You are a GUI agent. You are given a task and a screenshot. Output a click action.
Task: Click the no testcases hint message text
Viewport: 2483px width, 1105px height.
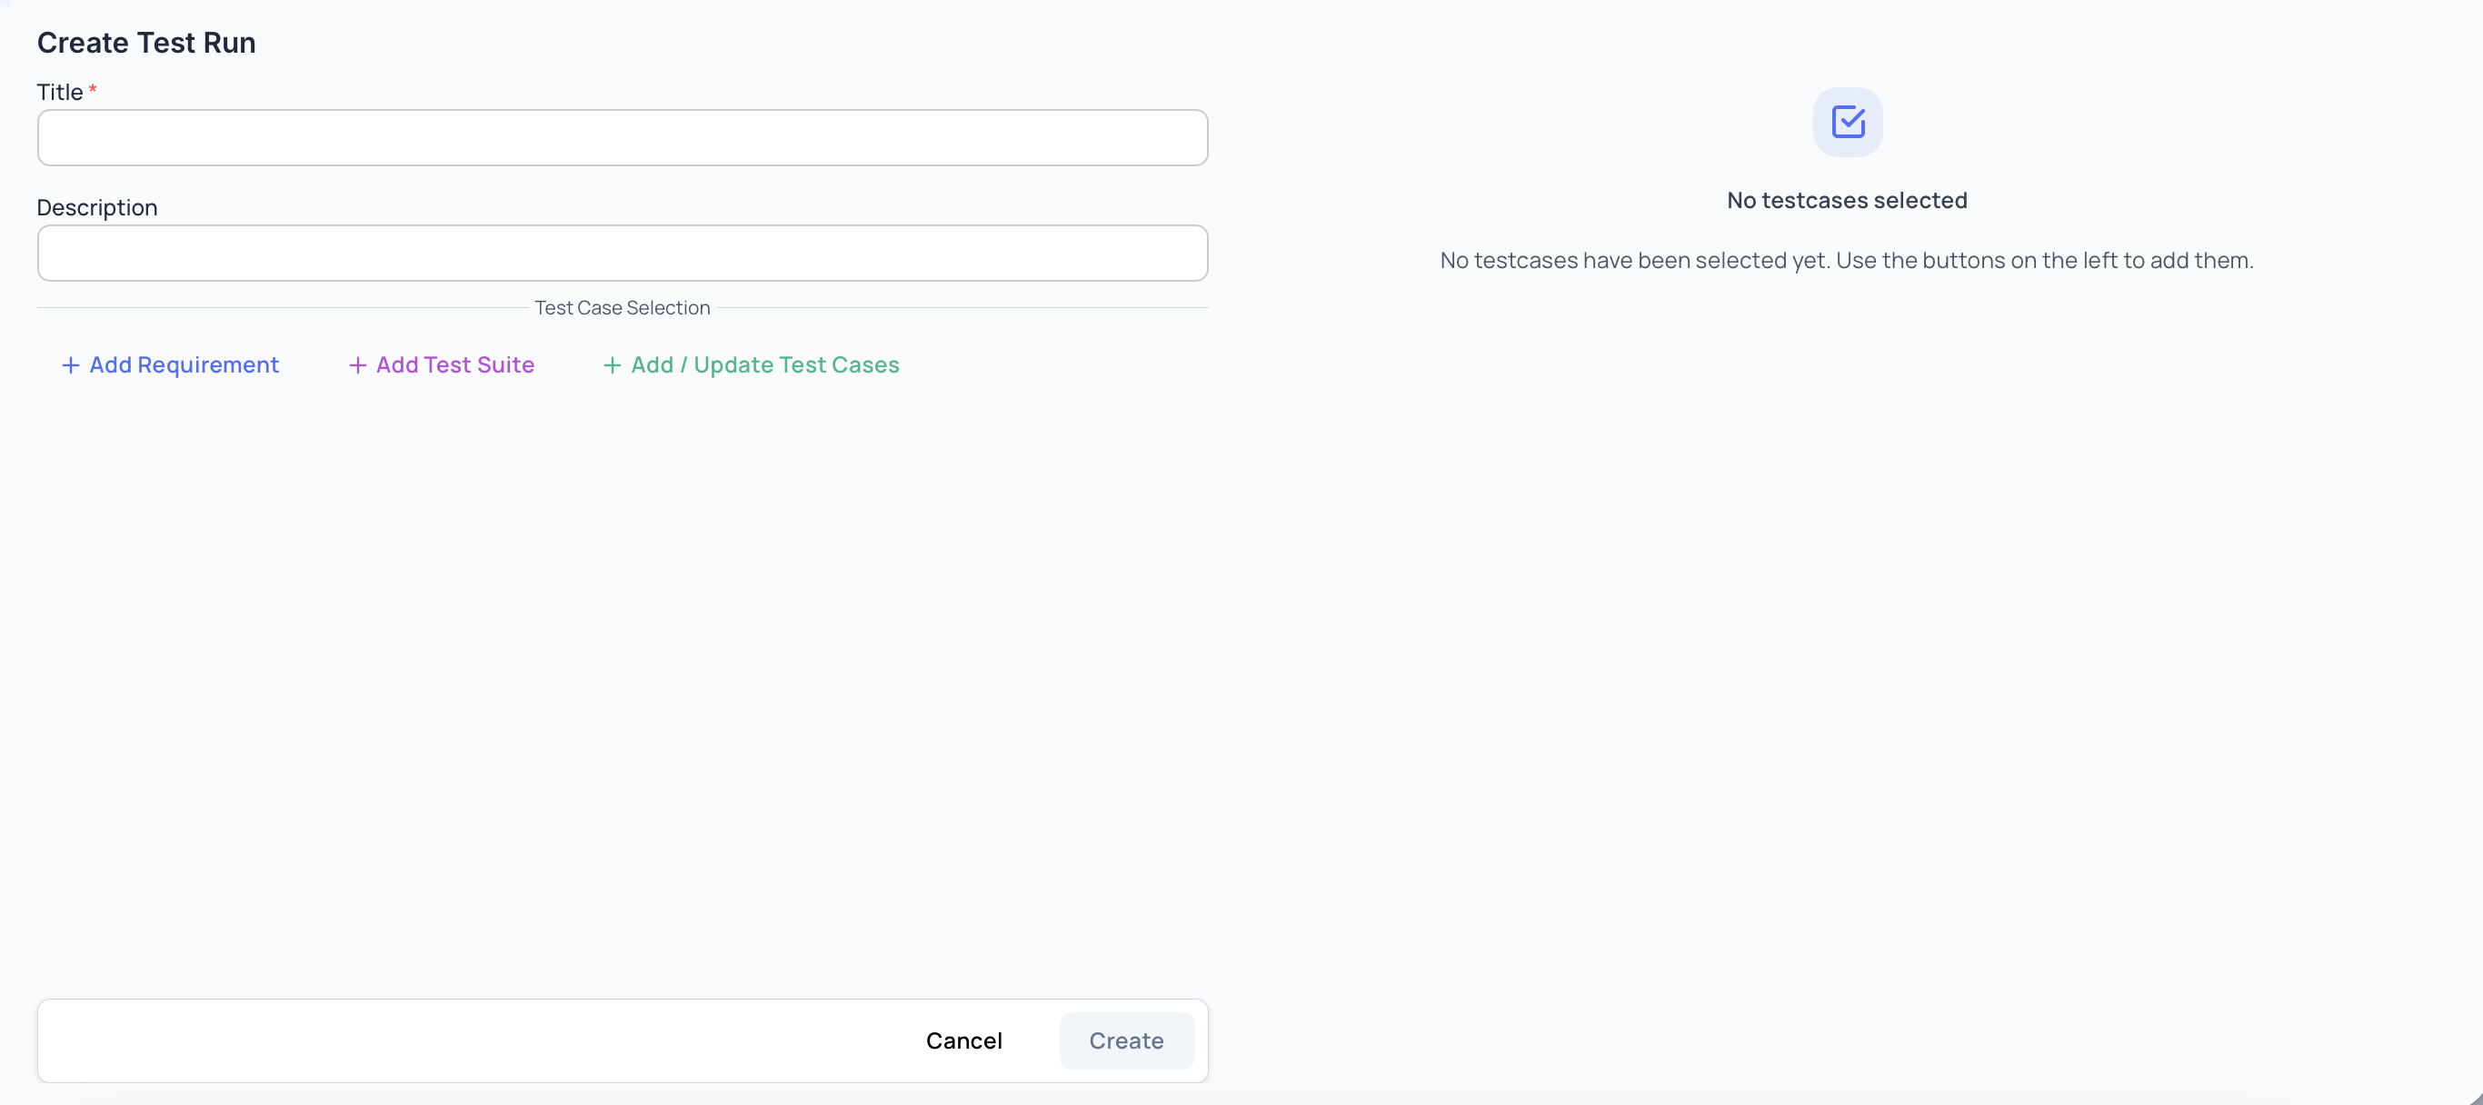click(1846, 260)
